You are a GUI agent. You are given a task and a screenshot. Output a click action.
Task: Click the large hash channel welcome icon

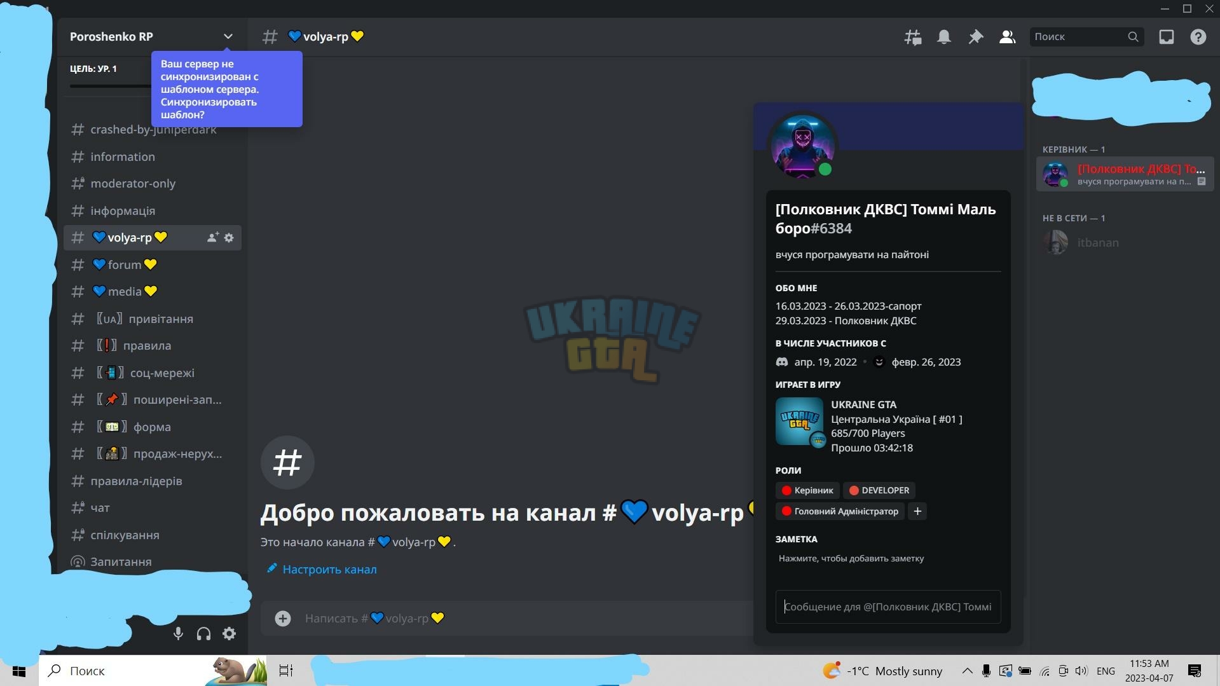tap(287, 462)
